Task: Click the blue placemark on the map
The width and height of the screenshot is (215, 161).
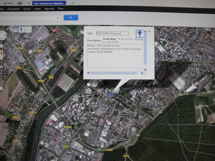Action: coord(112,96)
